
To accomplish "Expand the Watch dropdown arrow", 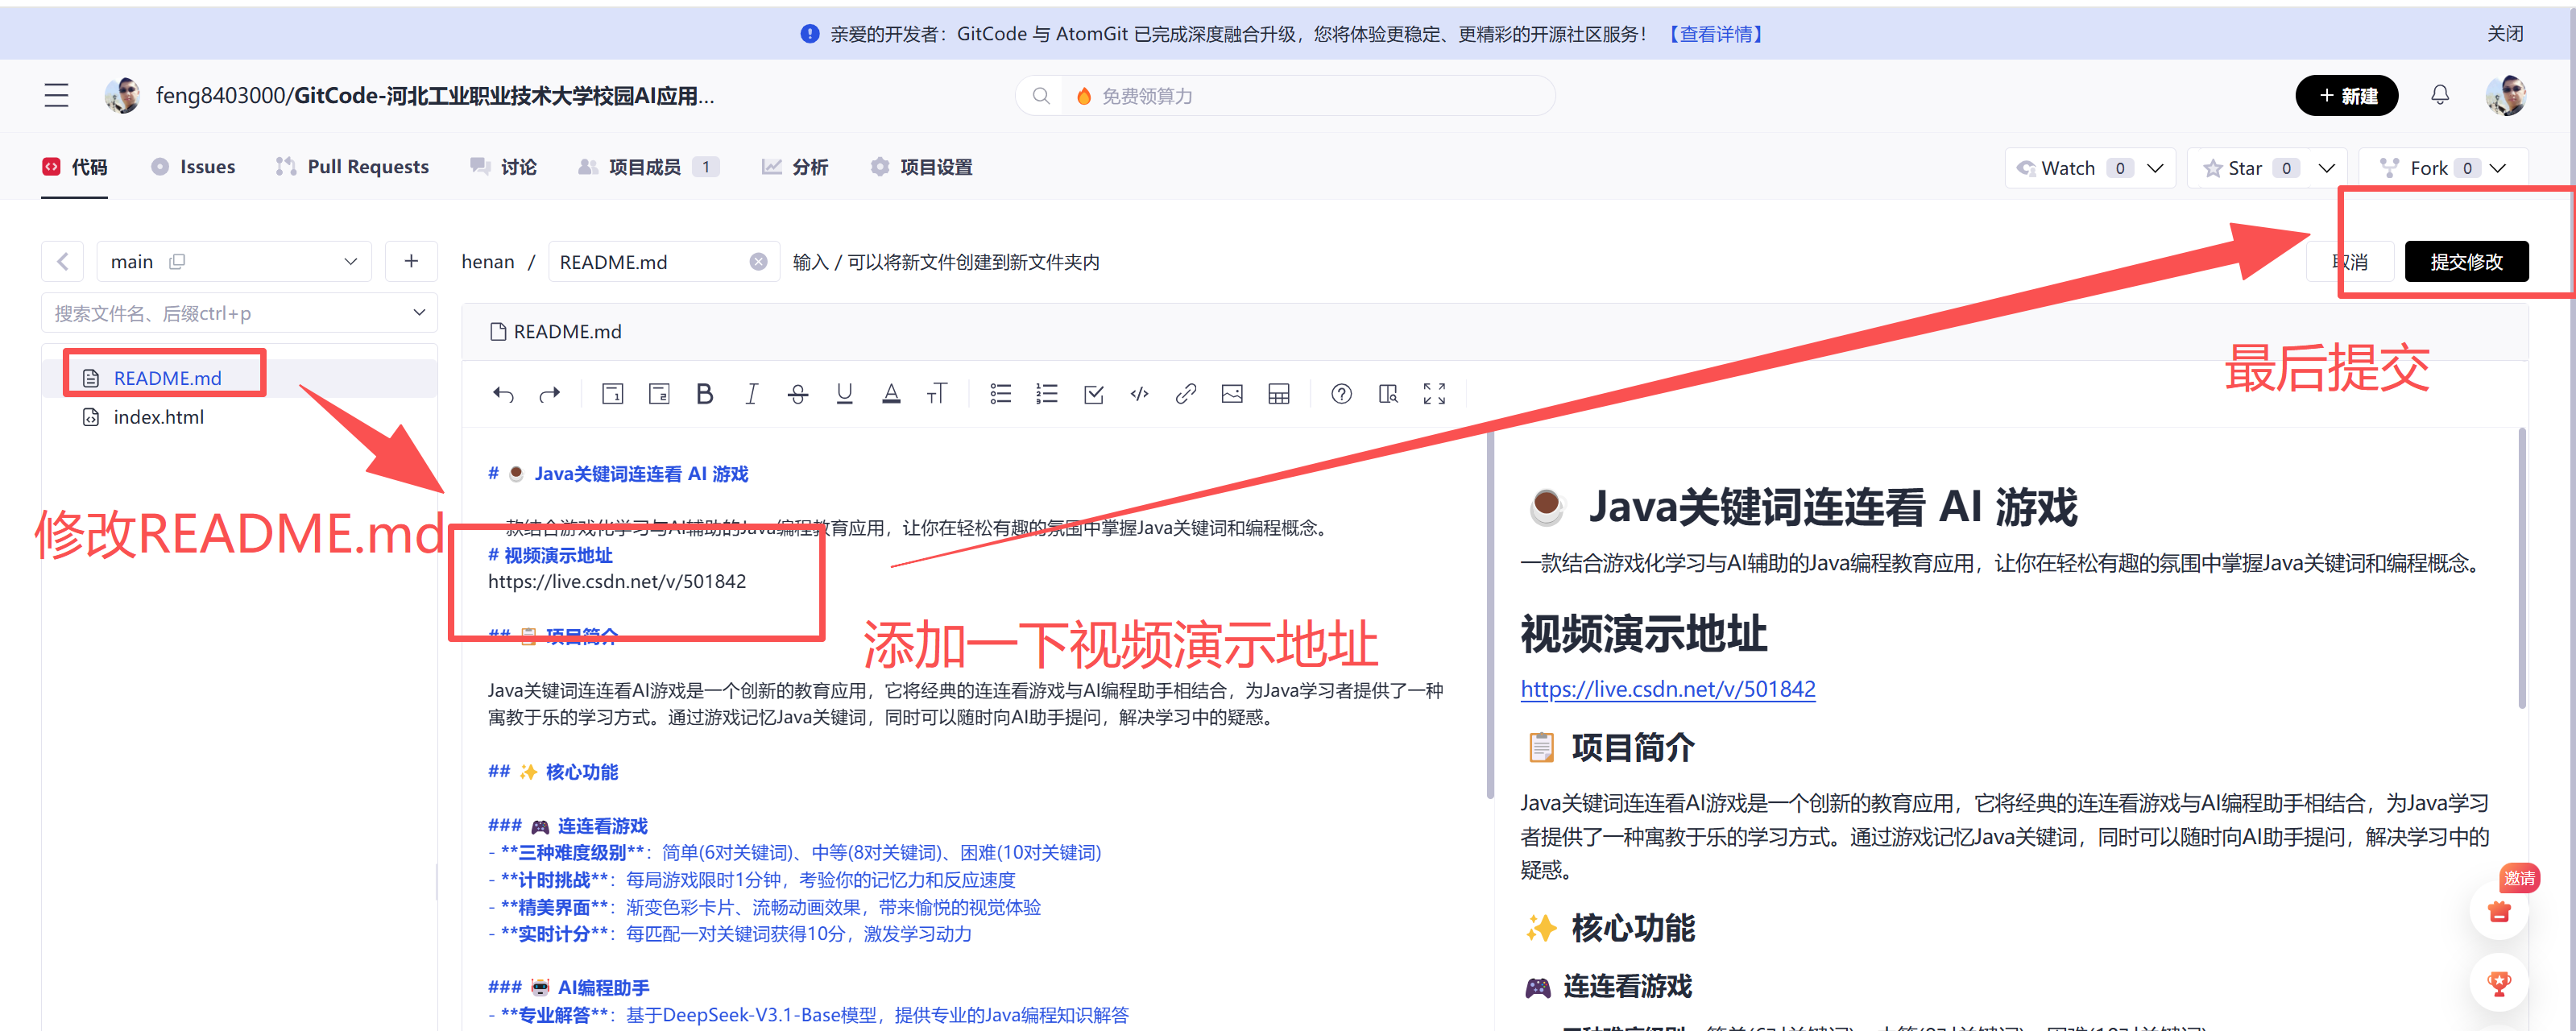I will coord(2155,168).
